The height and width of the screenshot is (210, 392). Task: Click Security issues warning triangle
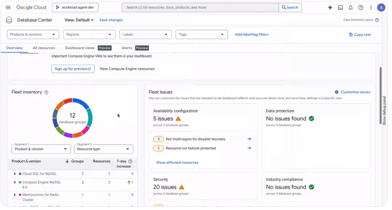coord(182,187)
